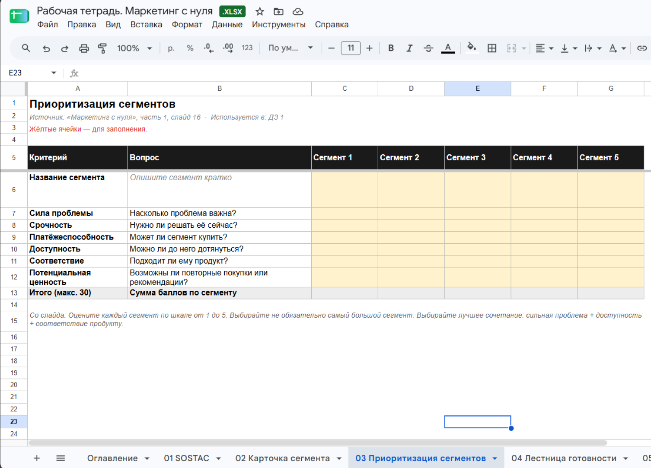Image resolution: width=651 pixels, height=468 pixels.
Task: Increase font size with plus button
Action: pyautogui.click(x=369, y=48)
